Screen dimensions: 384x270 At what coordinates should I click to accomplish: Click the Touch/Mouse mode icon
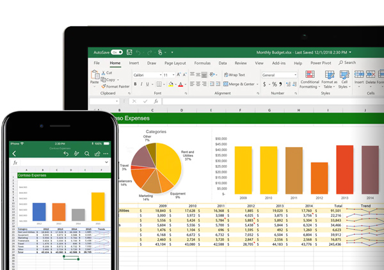point(160,52)
